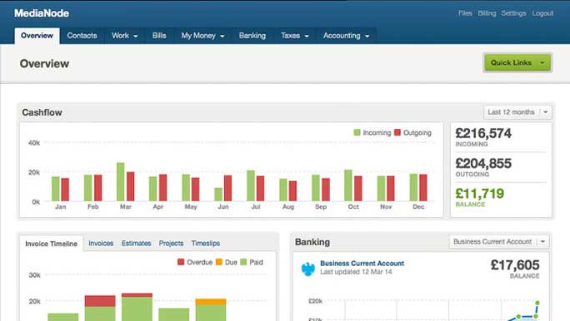Click the Logout link
This screenshot has width=570, height=321.
pos(542,13)
